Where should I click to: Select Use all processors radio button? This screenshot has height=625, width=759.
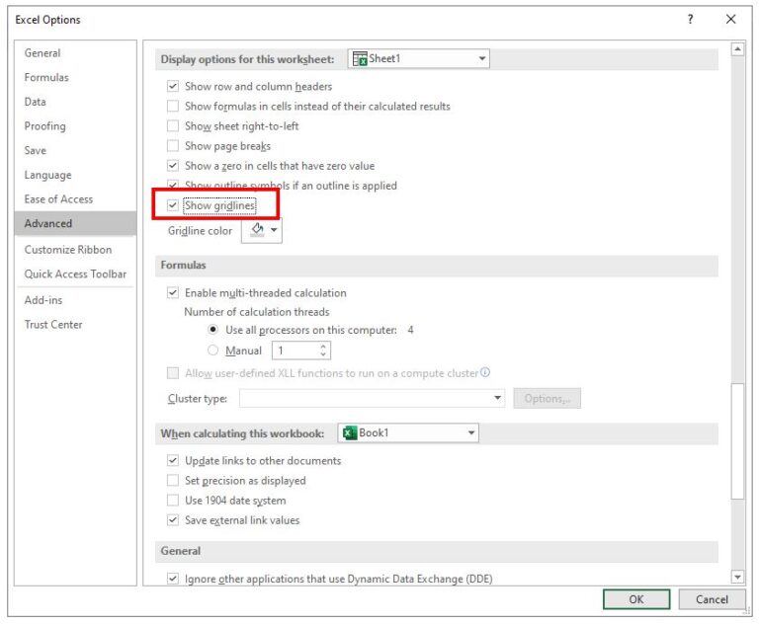pyautogui.click(x=212, y=330)
